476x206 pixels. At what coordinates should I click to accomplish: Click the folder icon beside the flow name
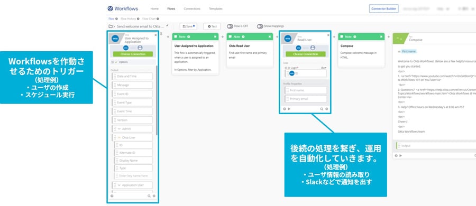click(x=111, y=26)
